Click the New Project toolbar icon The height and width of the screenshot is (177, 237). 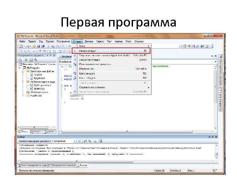[x=21, y=46]
